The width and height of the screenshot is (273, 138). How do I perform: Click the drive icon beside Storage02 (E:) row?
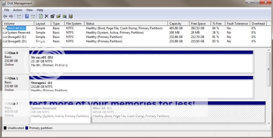pyautogui.click(x=5, y=37)
